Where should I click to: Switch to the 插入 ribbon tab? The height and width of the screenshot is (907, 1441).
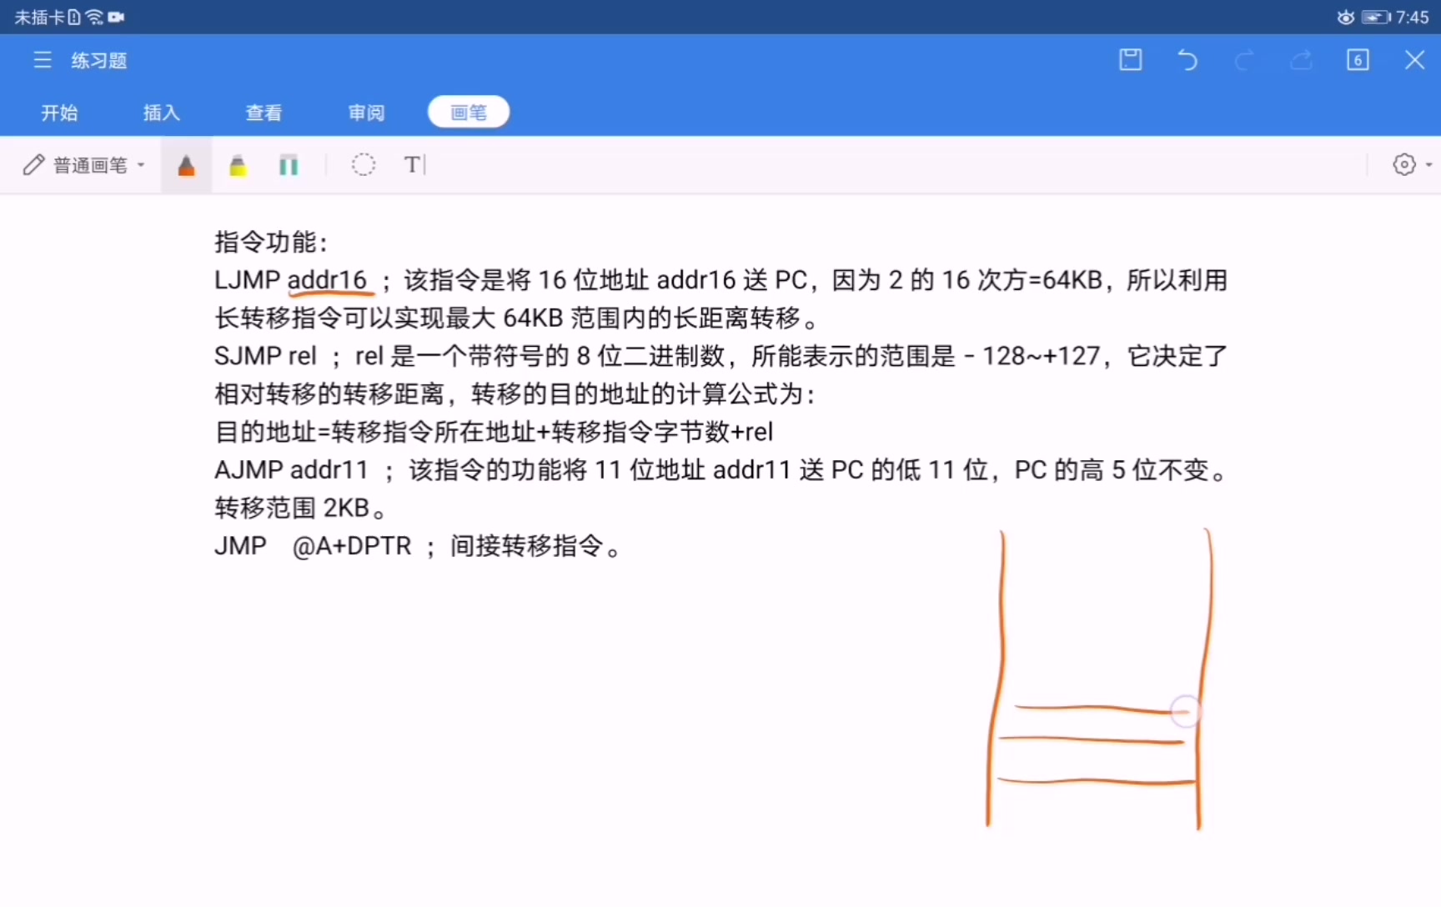point(160,112)
